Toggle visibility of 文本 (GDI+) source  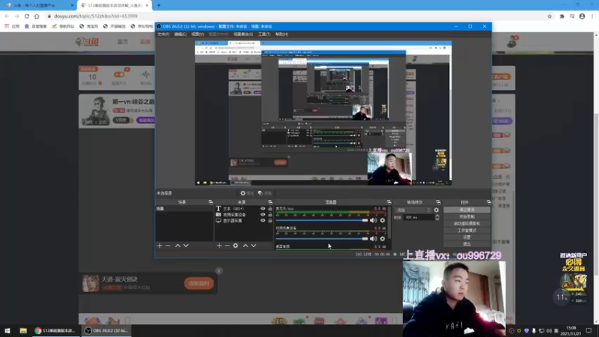pos(263,209)
